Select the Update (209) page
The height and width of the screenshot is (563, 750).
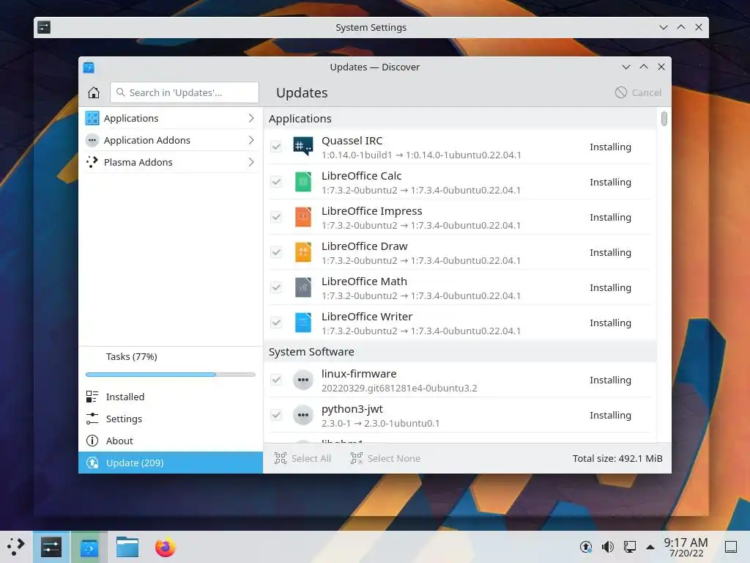pyautogui.click(x=171, y=463)
